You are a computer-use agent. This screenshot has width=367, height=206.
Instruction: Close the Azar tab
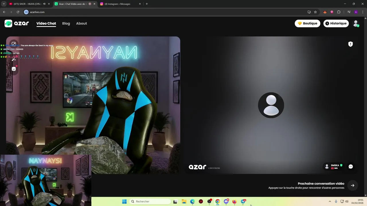94,4
